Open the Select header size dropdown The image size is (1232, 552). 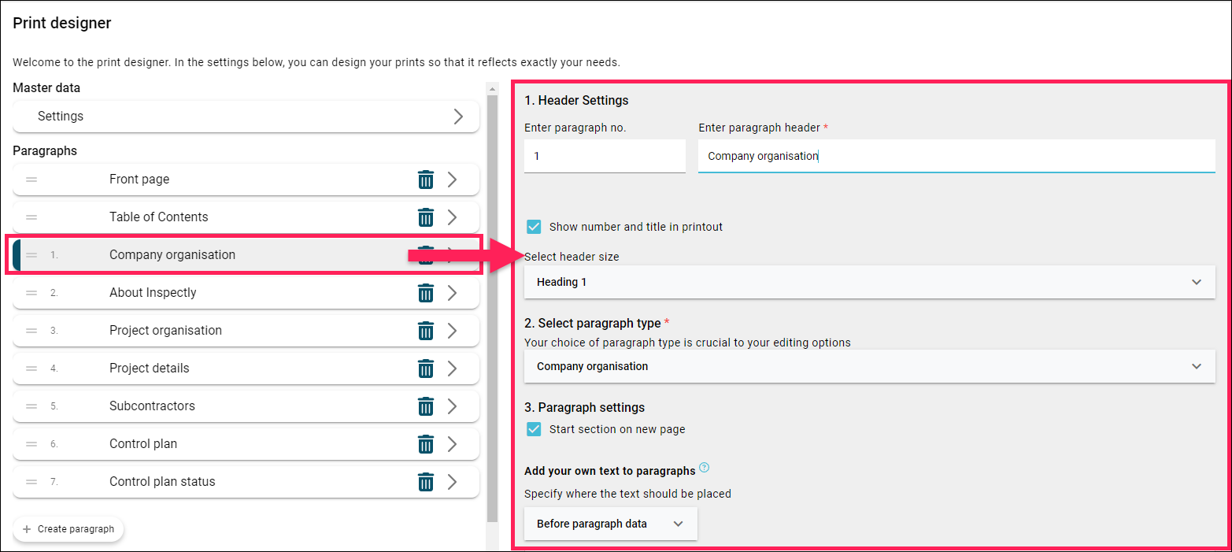[870, 282]
